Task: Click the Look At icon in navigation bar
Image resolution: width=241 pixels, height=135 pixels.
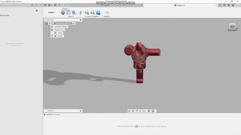Action: pos(133,111)
